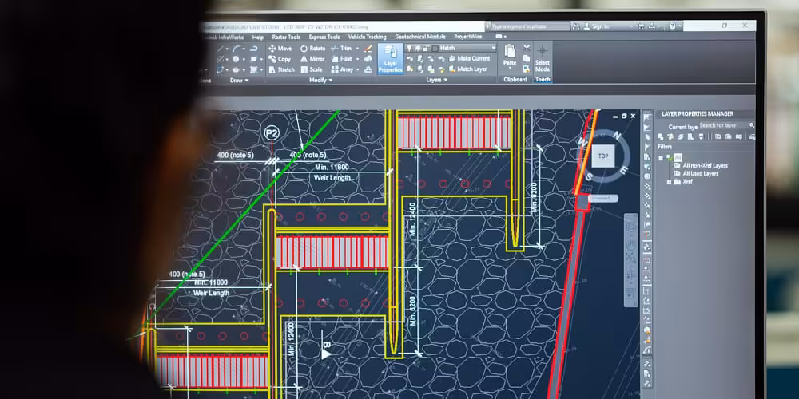Toggle layer on/off lightbulb in layer dropdown
The width and height of the screenshot is (799, 399).
click(x=410, y=49)
